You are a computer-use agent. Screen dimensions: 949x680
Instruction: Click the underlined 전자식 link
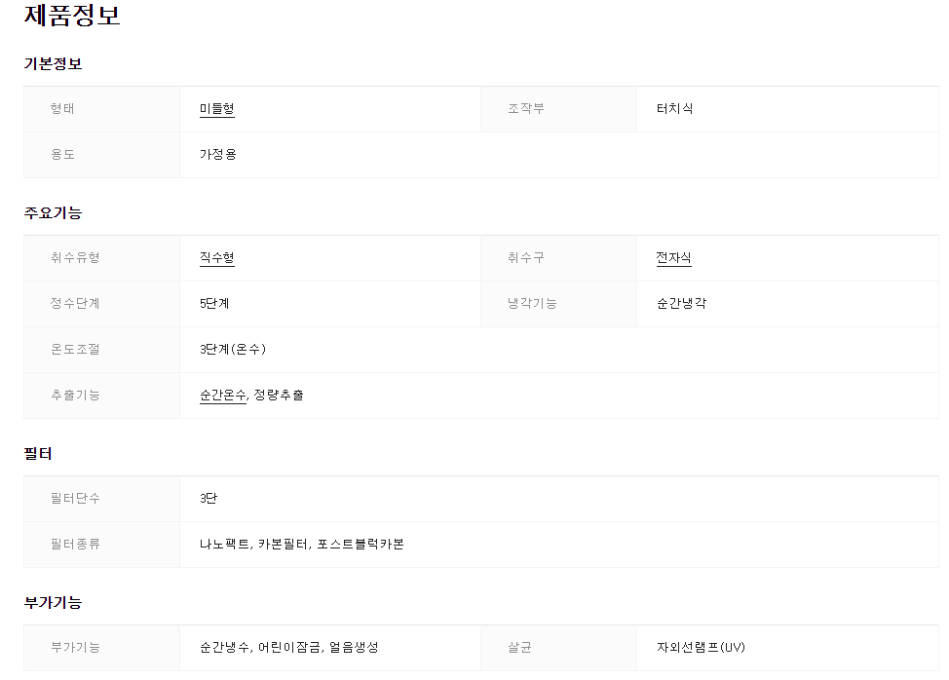(673, 258)
